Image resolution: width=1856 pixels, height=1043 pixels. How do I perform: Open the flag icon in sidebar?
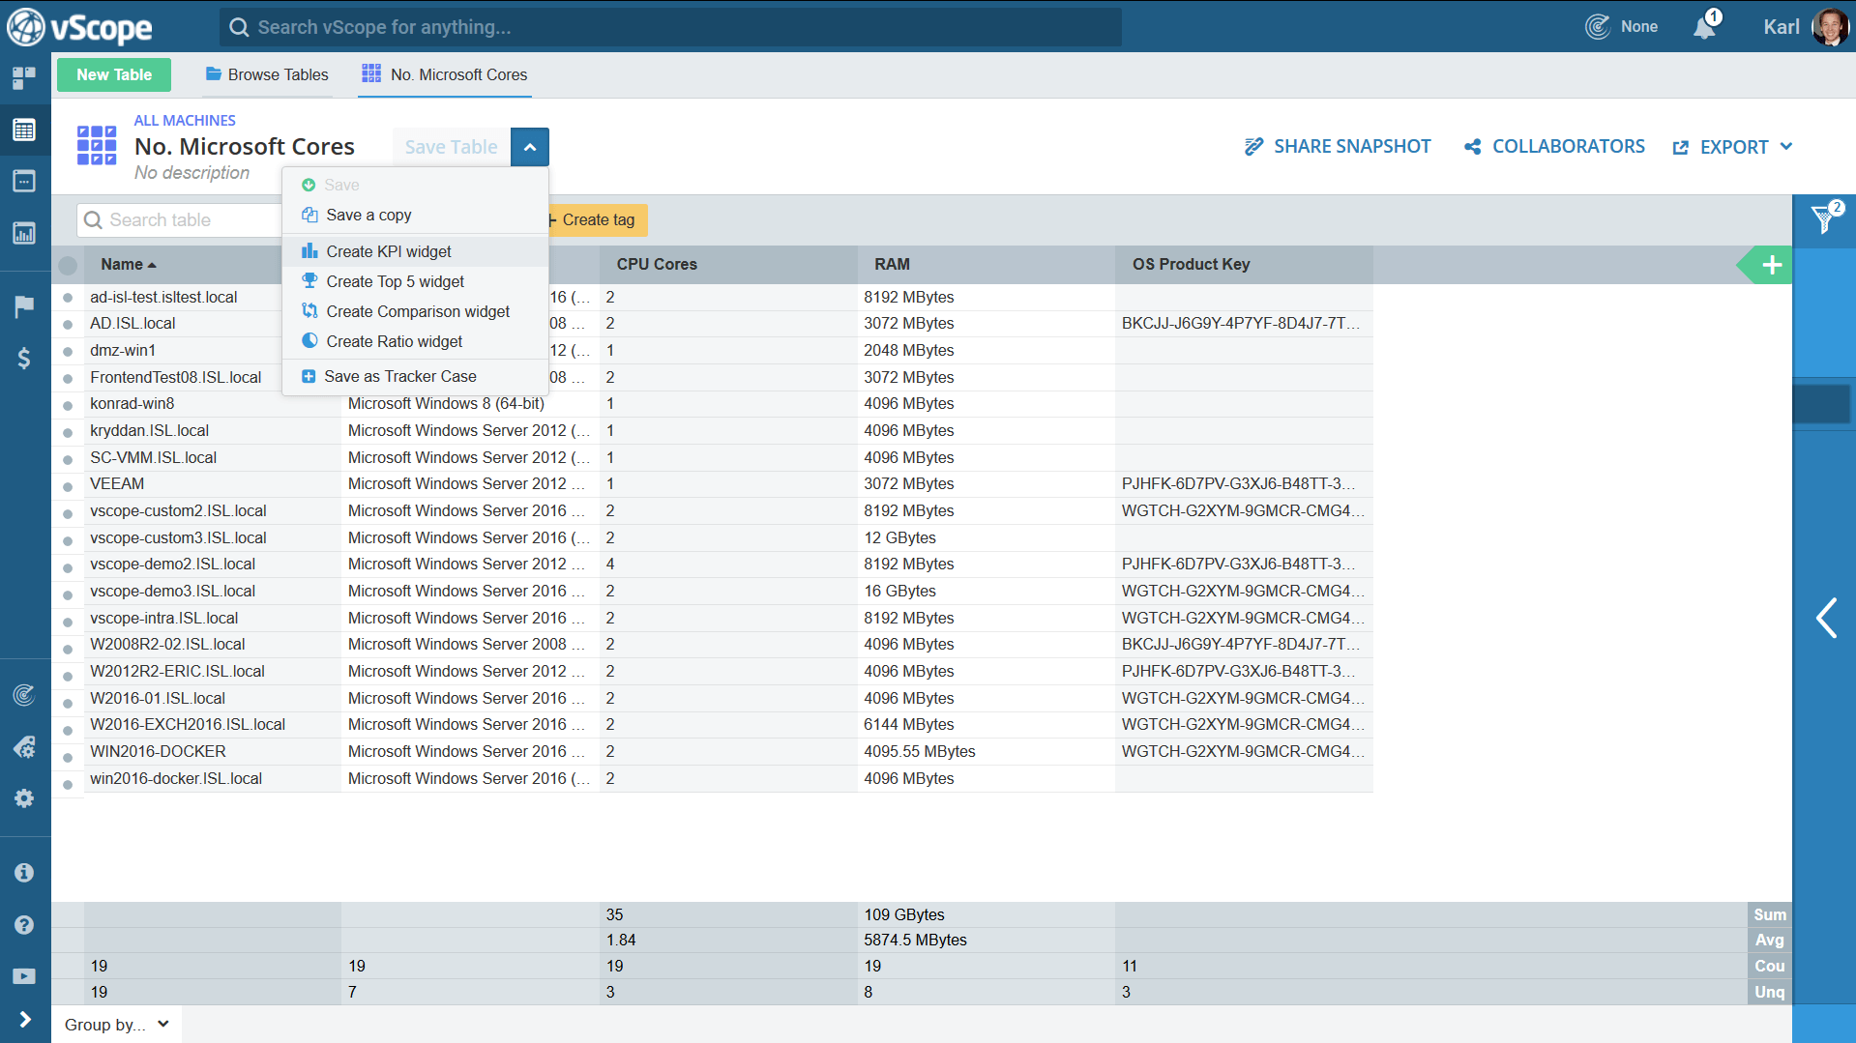pyautogui.click(x=24, y=306)
